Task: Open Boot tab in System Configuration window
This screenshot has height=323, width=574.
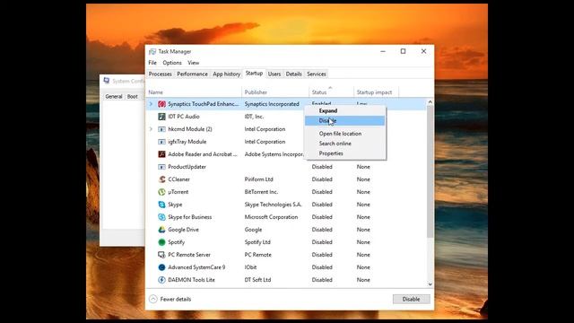Action: (132, 97)
